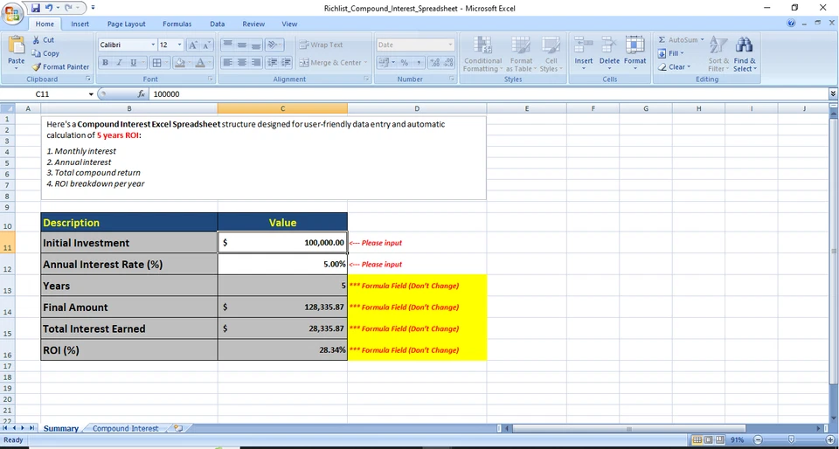
Task: Apply the font color A
Action: pyautogui.click(x=200, y=63)
